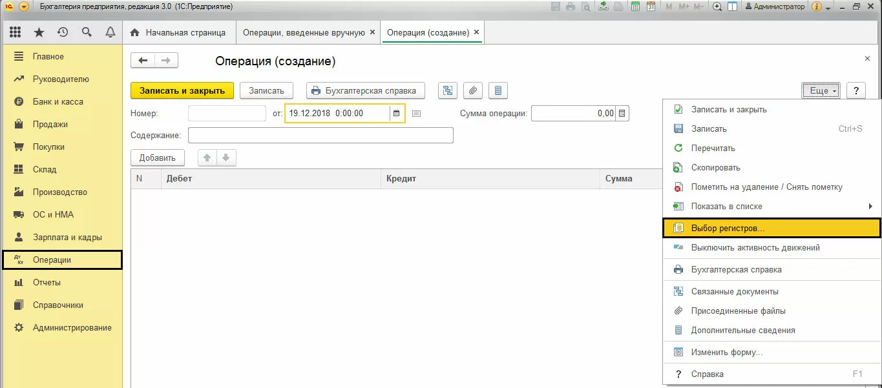The width and height of the screenshot is (882, 388).
Task: Open Отчеты section in sidebar
Action: coord(61,283)
